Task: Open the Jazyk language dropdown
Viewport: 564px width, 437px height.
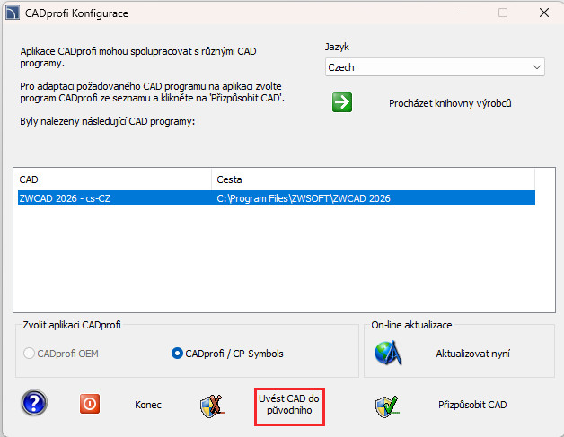Action: pos(435,67)
